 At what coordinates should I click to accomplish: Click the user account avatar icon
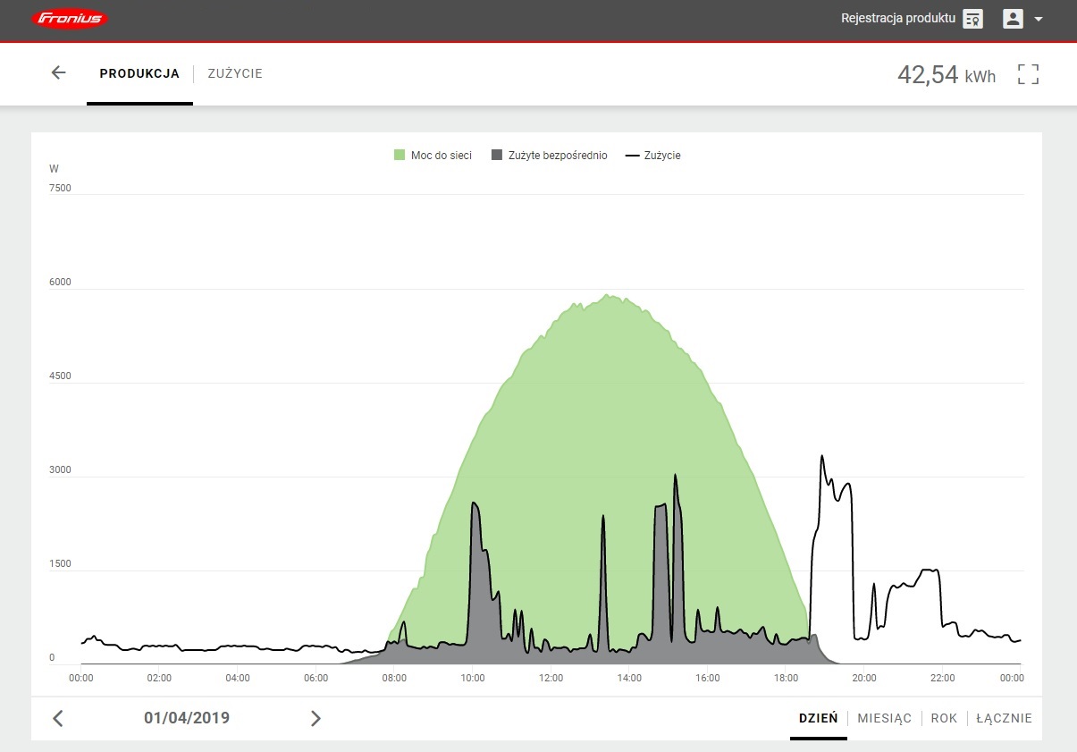(x=1013, y=19)
